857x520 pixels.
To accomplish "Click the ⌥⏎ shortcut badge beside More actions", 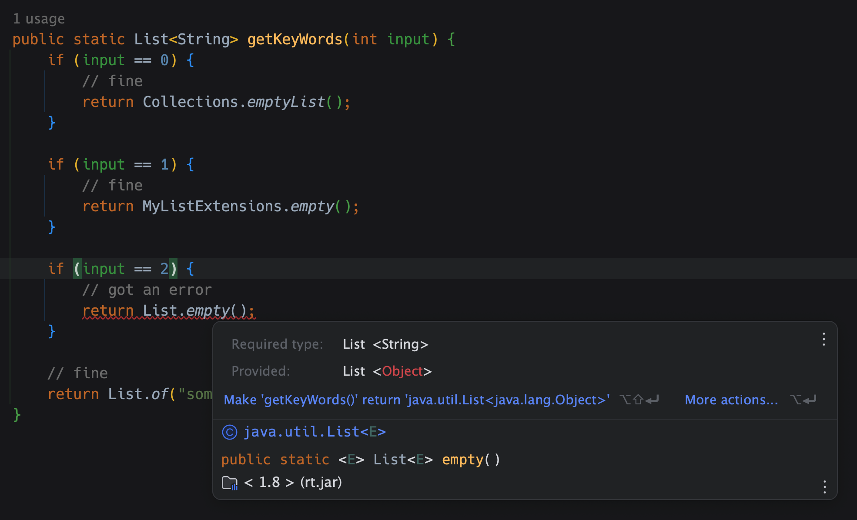I will [x=803, y=399].
